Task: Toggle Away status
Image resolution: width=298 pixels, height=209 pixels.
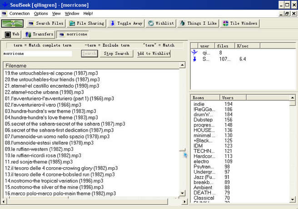Action: click(x=126, y=23)
